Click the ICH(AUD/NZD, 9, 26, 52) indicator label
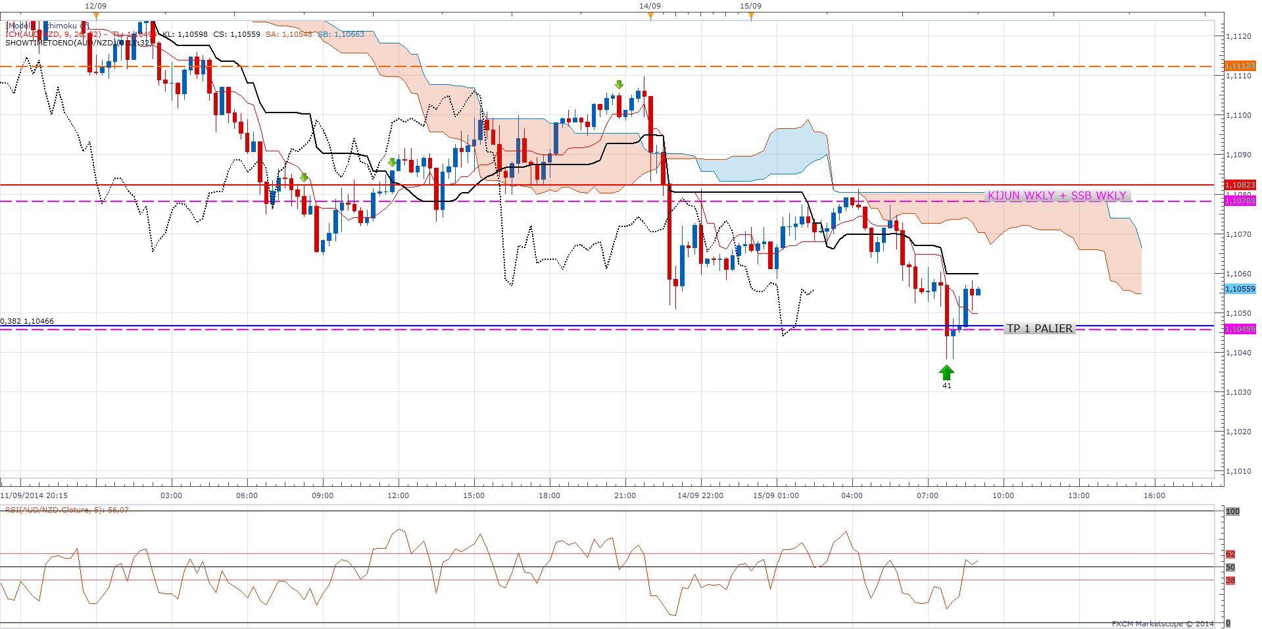This screenshot has width=1262, height=629. pyautogui.click(x=53, y=34)
